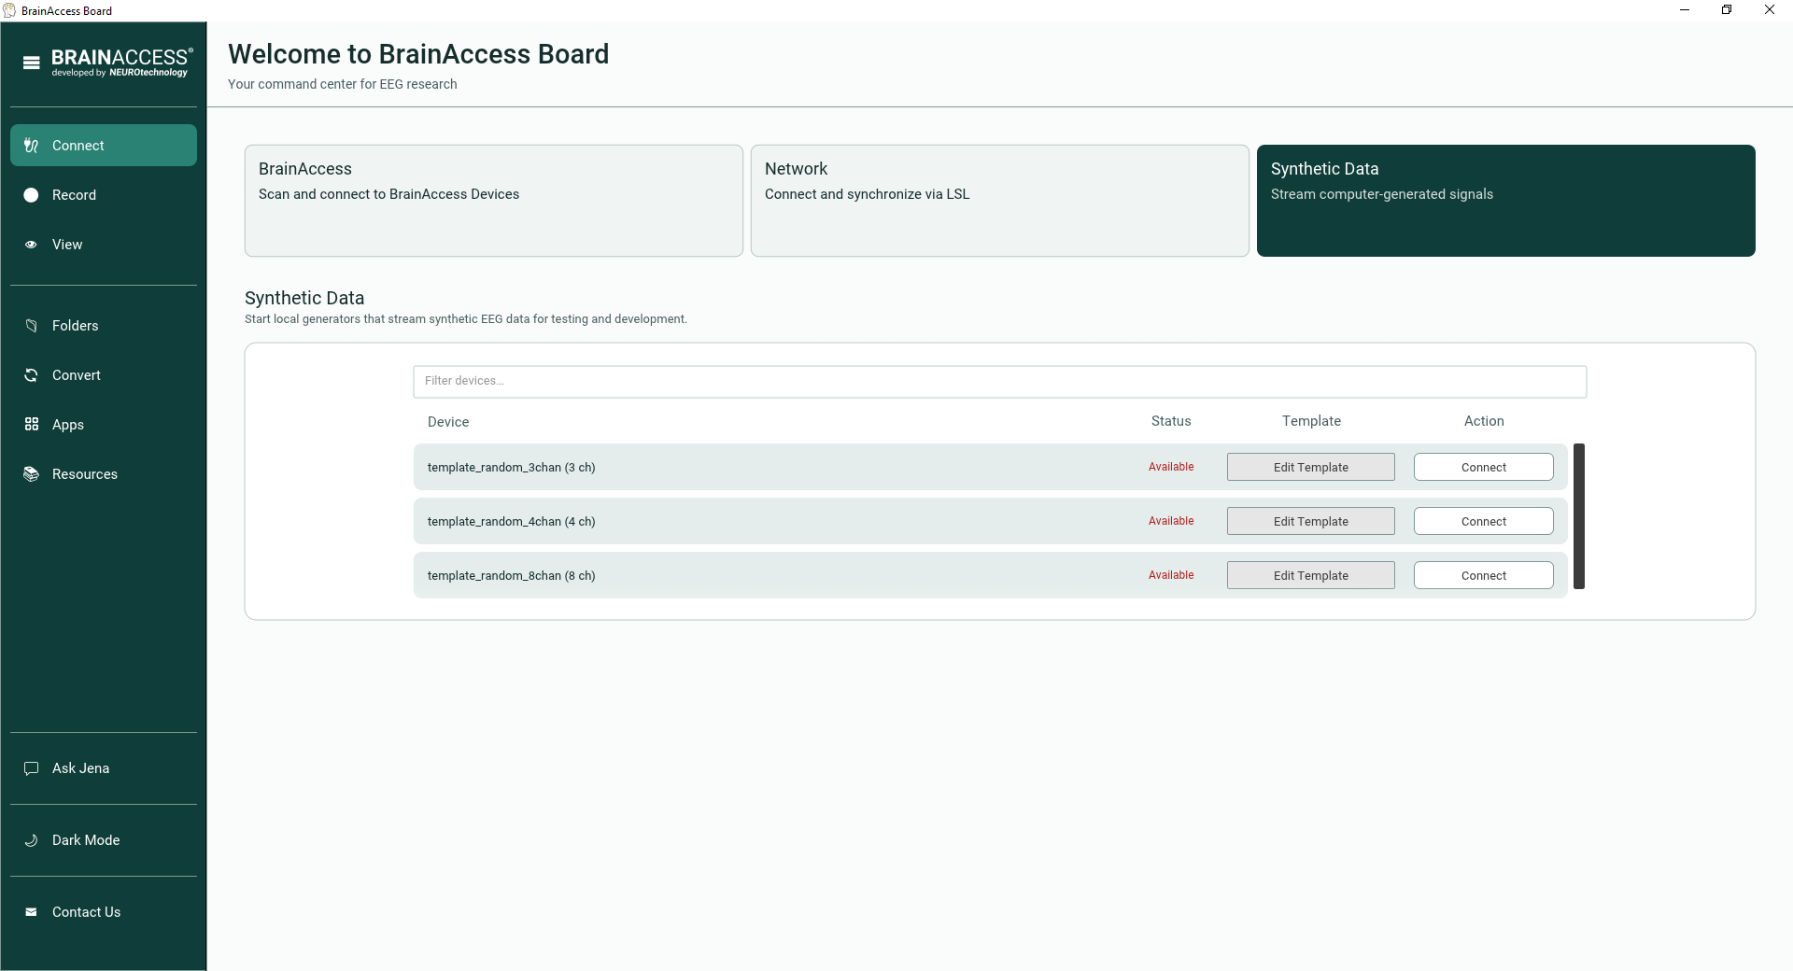
Task: Open the Folders page
Action: 104,326
